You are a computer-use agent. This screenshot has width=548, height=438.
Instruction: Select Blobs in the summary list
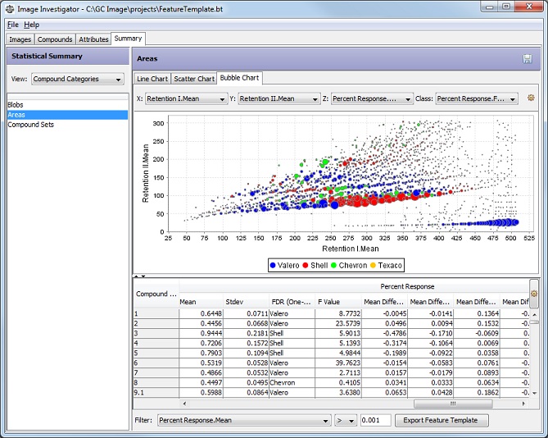click(x=67, y=105)
